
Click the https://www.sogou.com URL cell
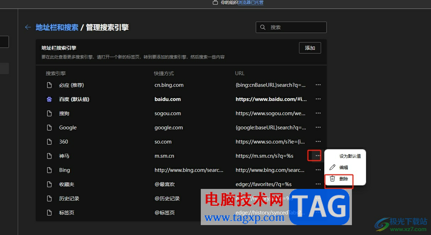[x=270, y=113]
